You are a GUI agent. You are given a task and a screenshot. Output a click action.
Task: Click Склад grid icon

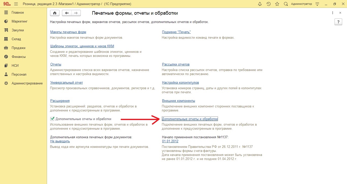coord(6,39)
